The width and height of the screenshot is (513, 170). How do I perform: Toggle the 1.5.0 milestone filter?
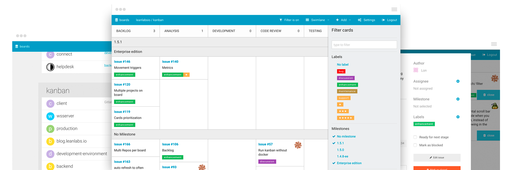coord(340,150)
